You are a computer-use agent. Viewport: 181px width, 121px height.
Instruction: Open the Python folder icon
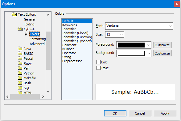[x=20, y=73]
